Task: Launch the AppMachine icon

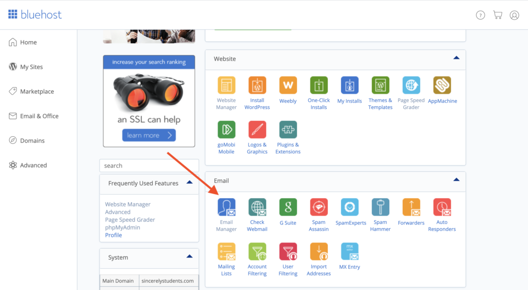Action: pyautogui.click(x=442, y=85)
